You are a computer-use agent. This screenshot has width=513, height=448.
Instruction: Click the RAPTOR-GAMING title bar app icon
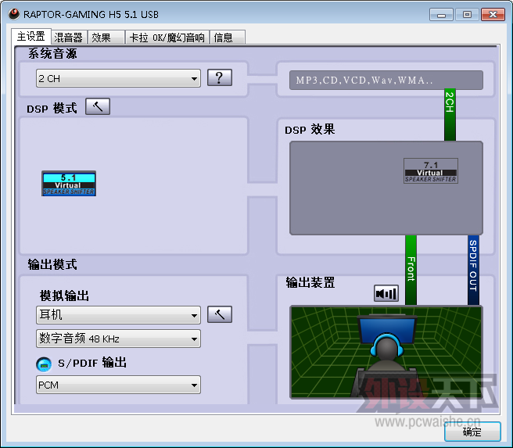(x=13, y=14)
